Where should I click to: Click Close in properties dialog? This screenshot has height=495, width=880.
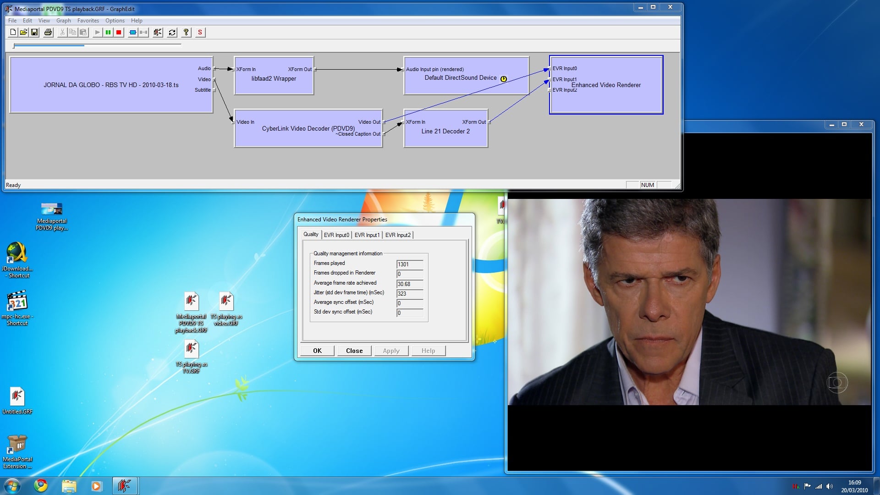point(354,351)
